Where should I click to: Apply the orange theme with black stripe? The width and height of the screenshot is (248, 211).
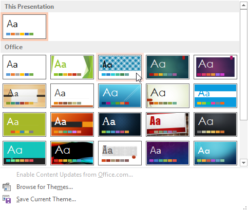click(72, 124)
